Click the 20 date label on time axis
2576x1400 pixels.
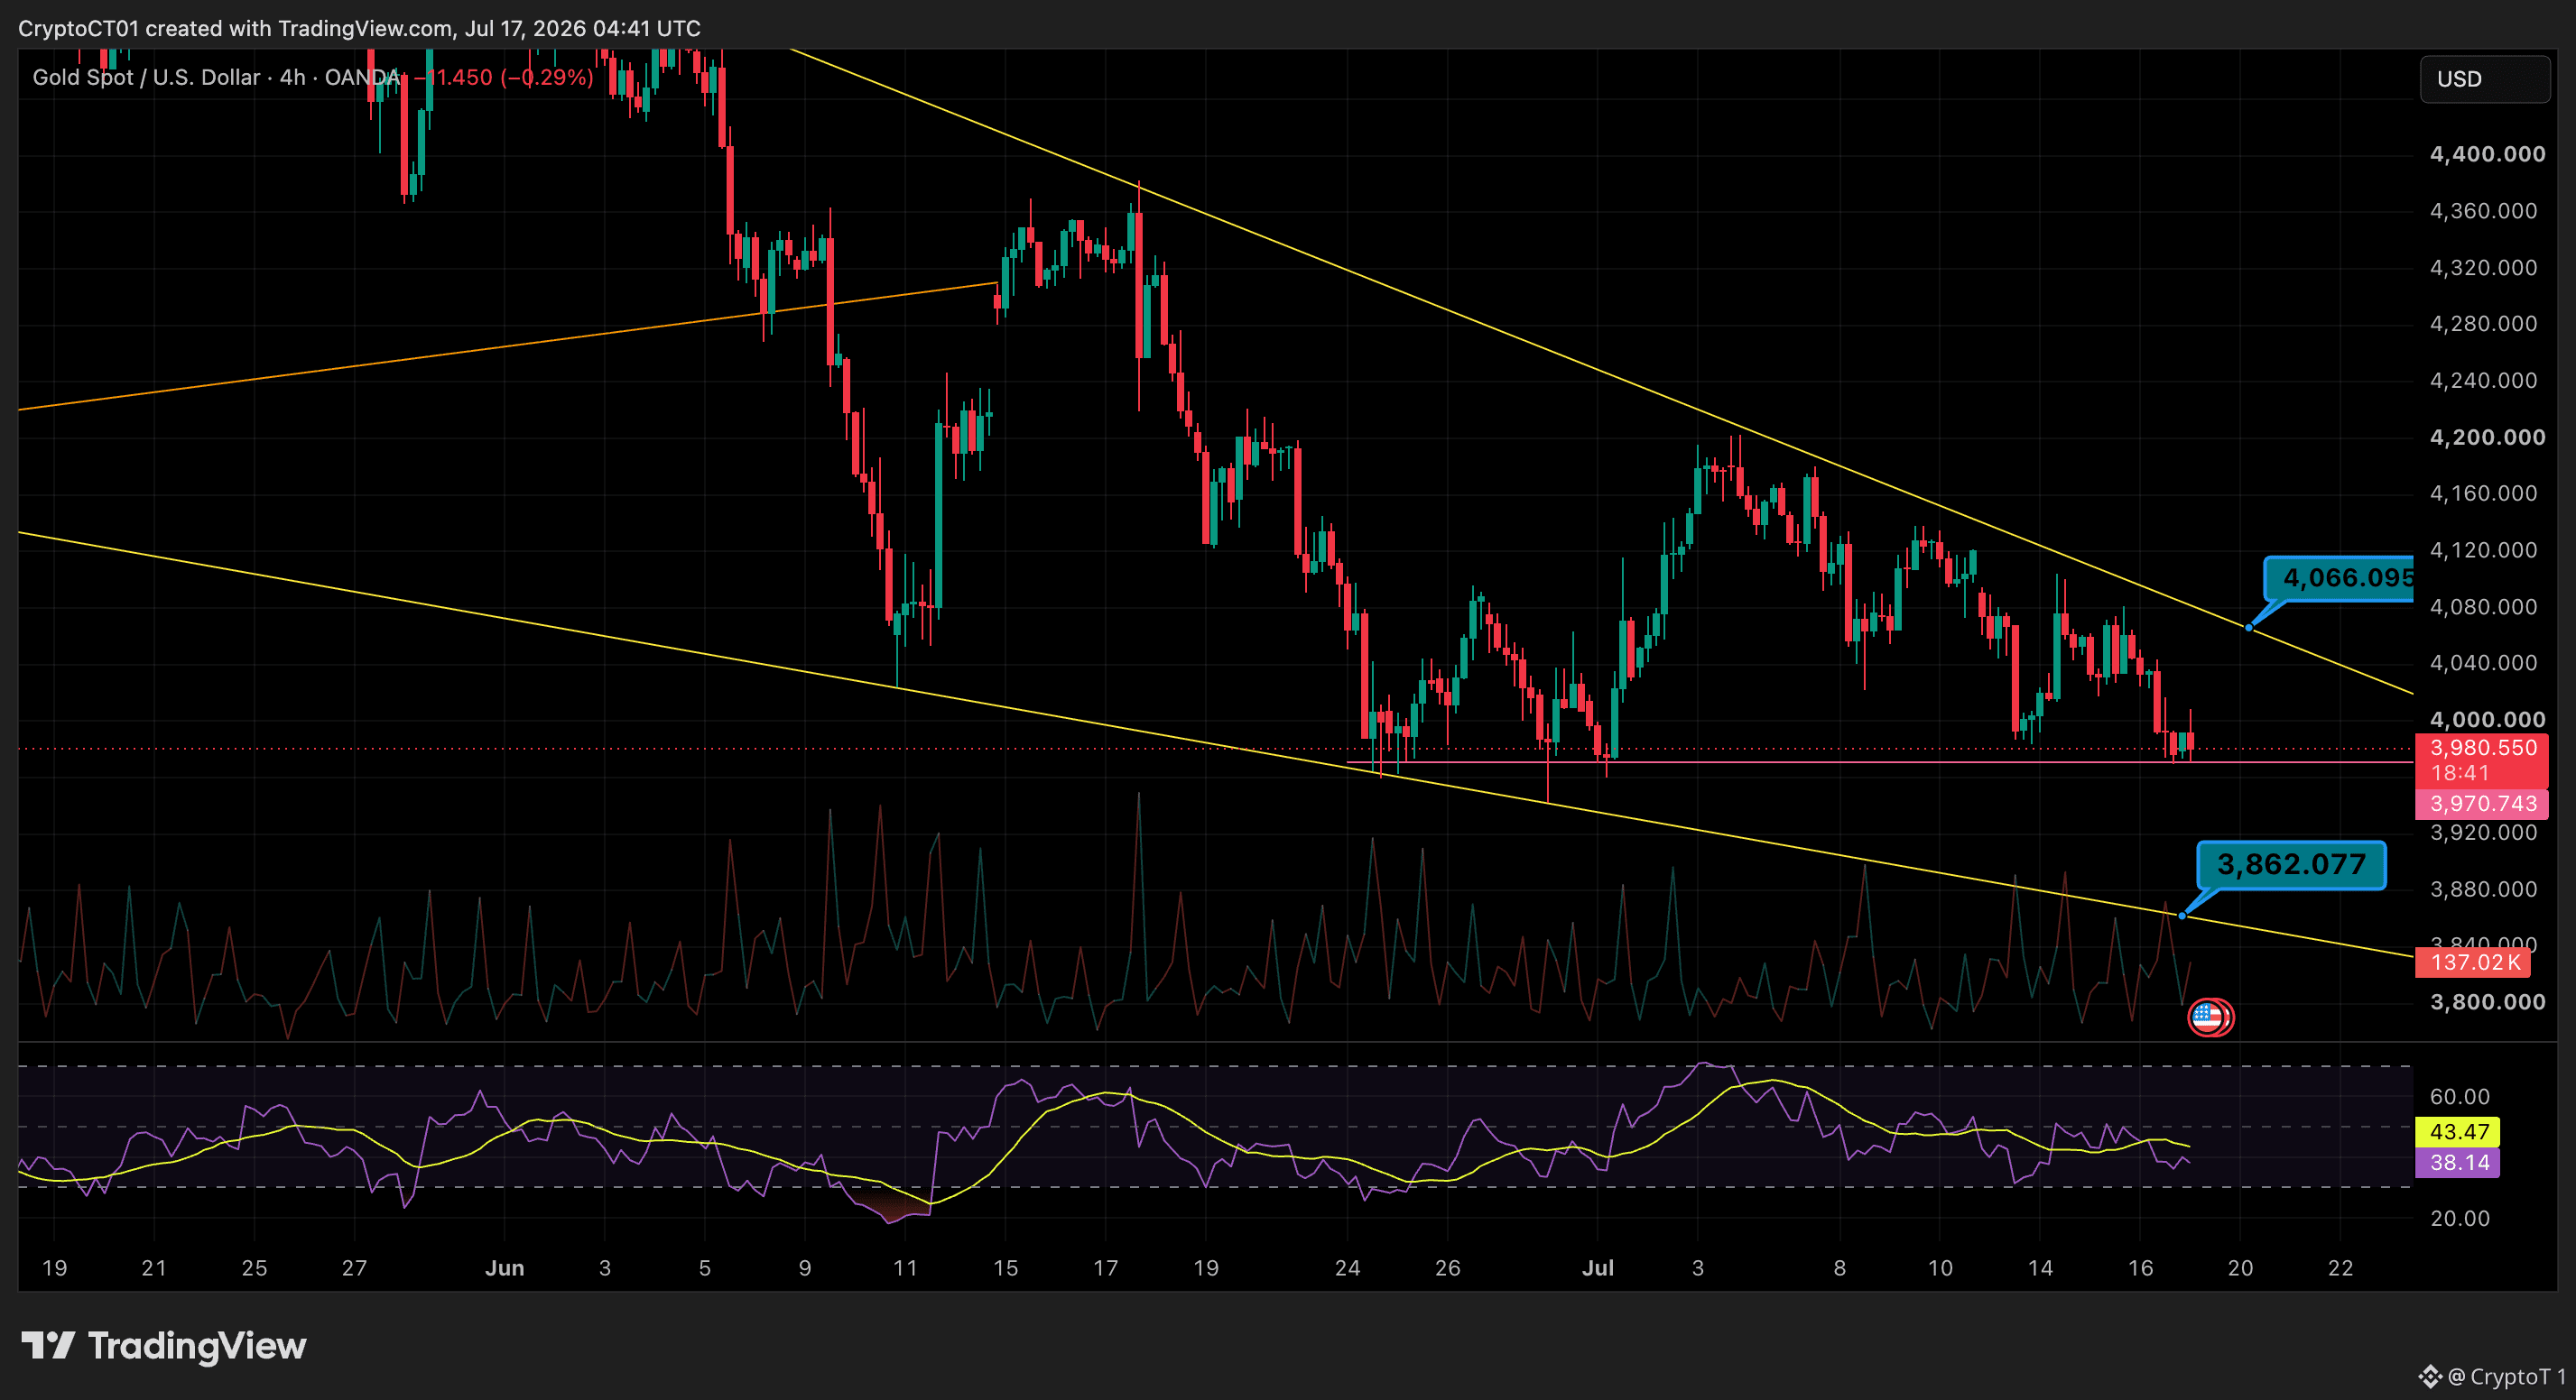tap(2240, 1268)
